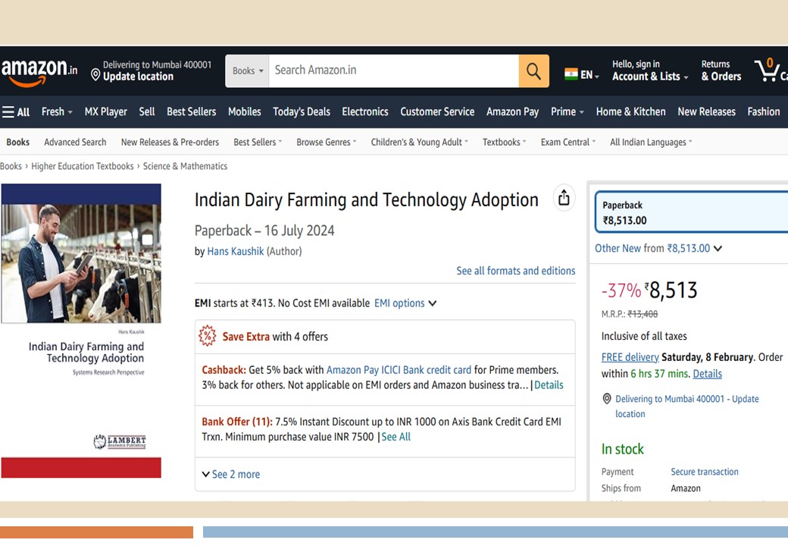Expand EMI options
Image resolution: width=788 pixels, height=546 pixels.
tap(405, 303)
